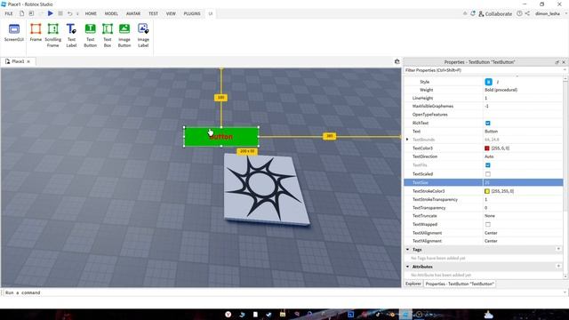The height and width of the screenshot is (320, 569).
Task: Add a Frame element
Action: [x=36, y=33]
